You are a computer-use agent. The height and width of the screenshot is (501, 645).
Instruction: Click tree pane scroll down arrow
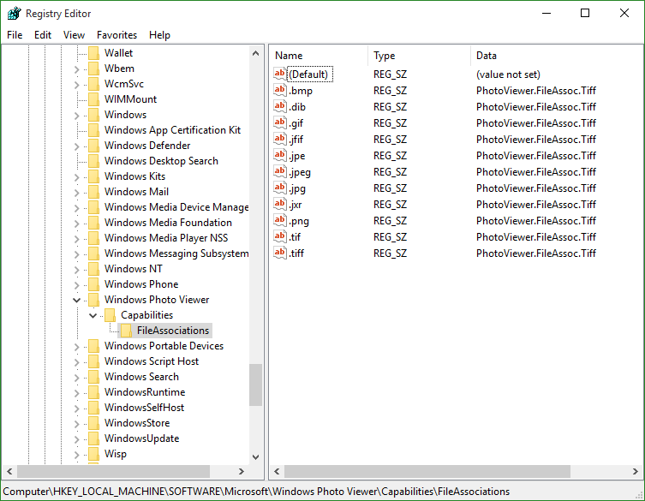255,457
